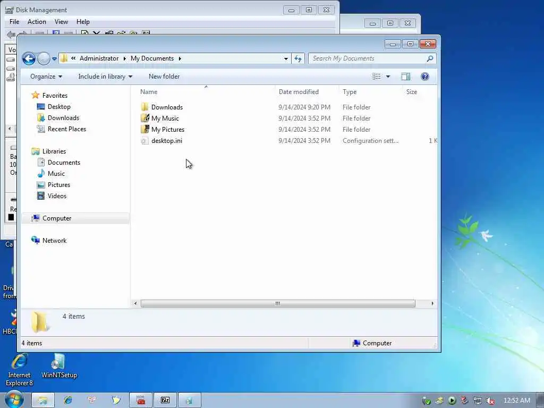544x408 pixels.
Task: Select the My Music folder
Action: (165, 118)
